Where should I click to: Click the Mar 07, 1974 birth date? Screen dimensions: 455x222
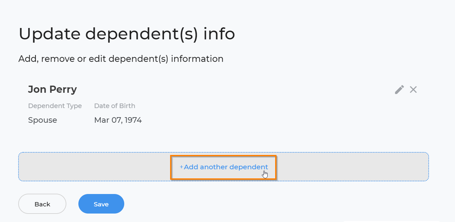click(118, 120)
